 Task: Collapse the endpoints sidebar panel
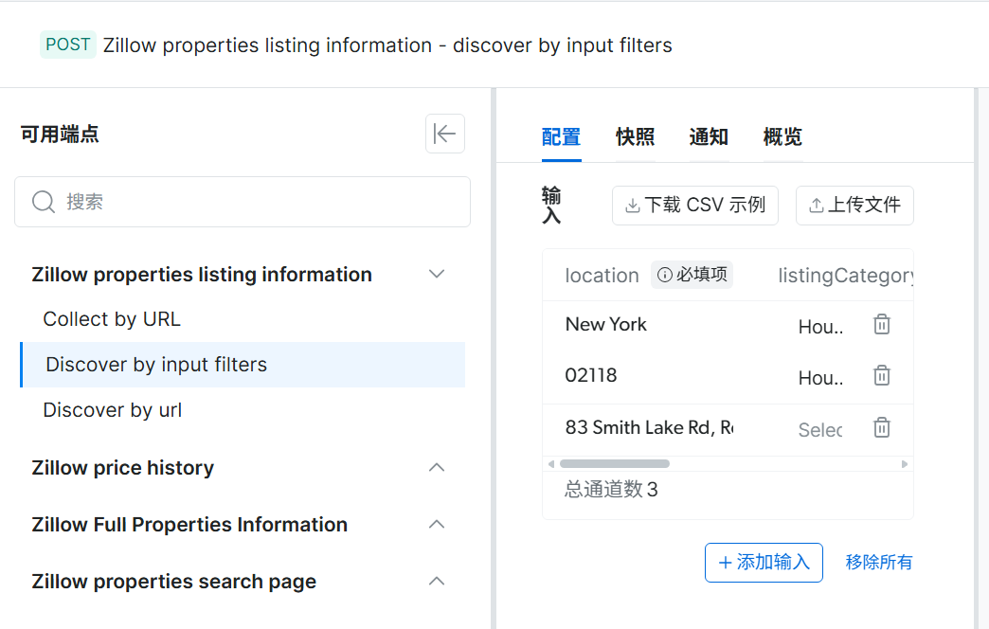point(444,134)
